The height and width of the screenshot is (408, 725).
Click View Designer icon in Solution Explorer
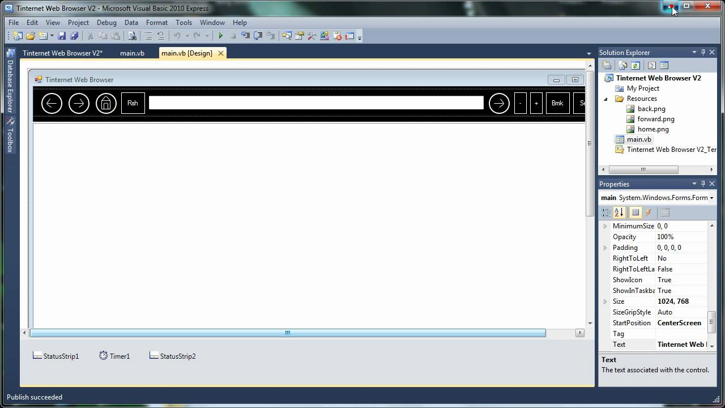pyautogui.click(x=664, y=65)
